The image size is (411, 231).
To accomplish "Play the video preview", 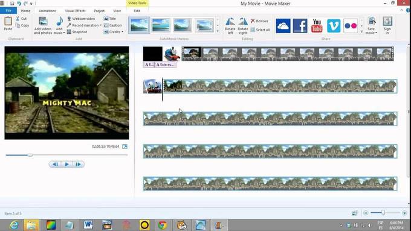I will click(66, 164).
